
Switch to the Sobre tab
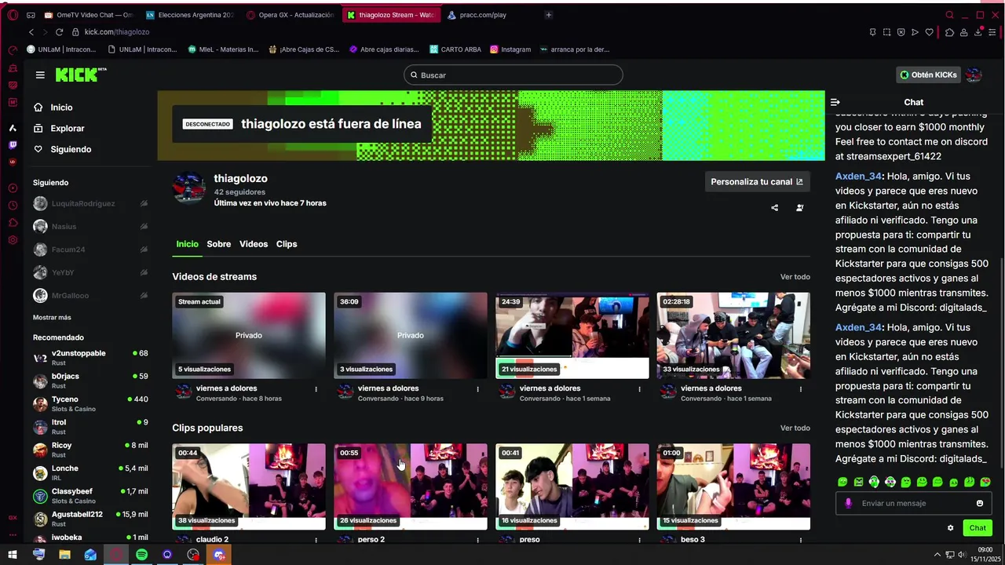(219, 244)
